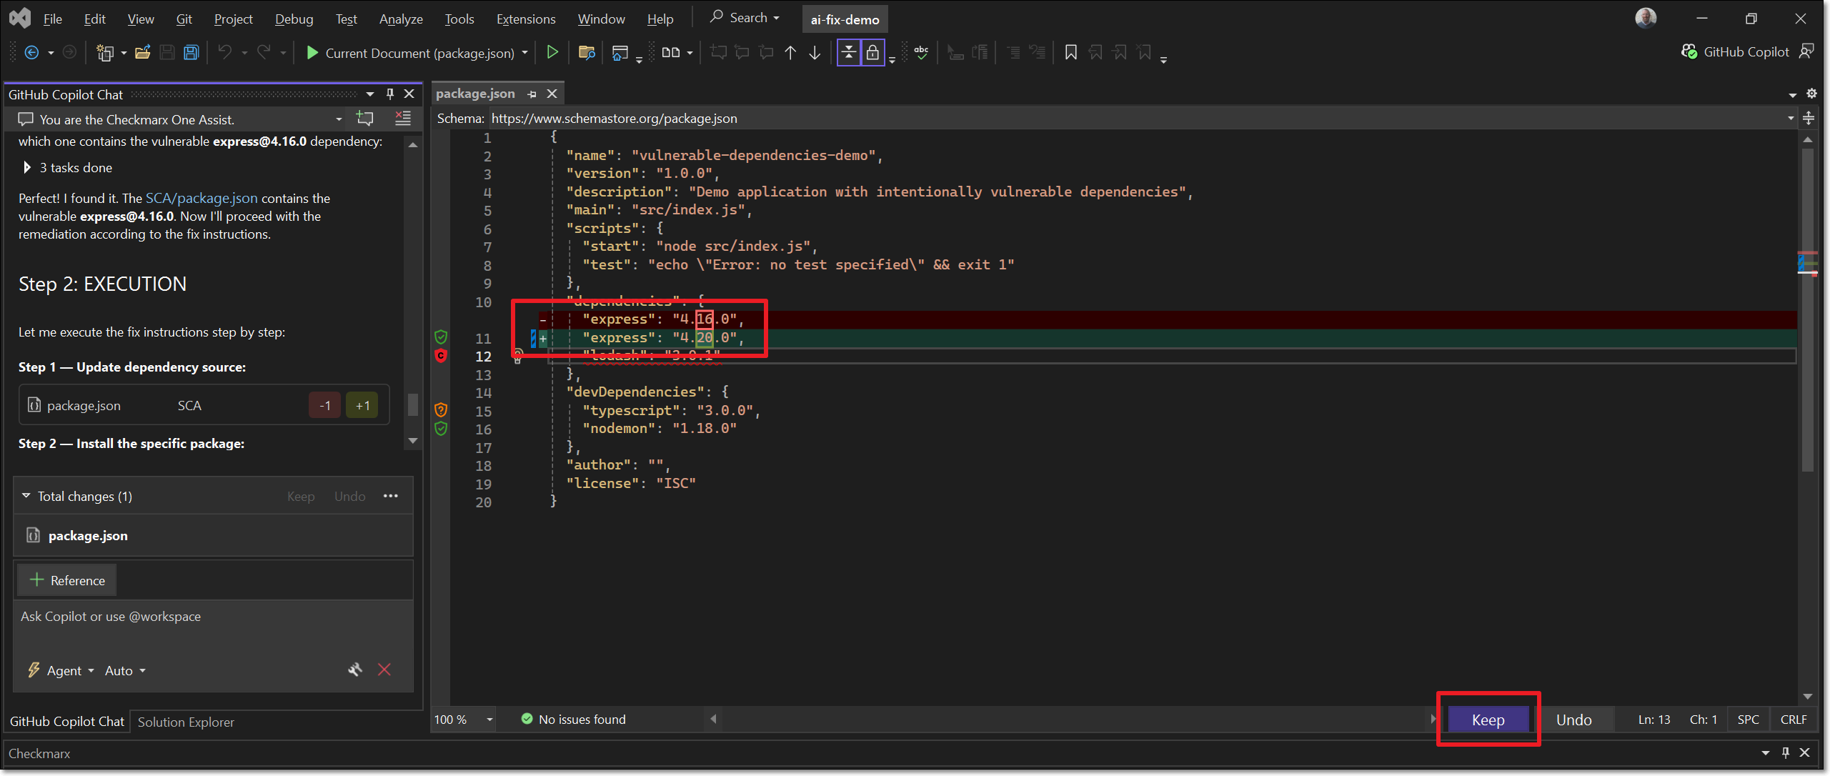Screen dimensions: 1830x776
Task: Toggle pin on package.json tab
Action: 532,94
